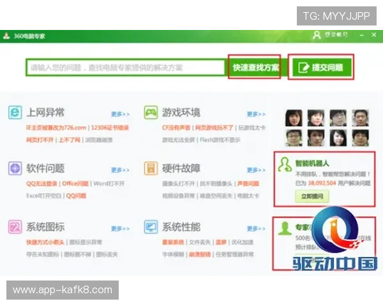Open the Word打不开 link
This screenshot has width=383, height=306.
tap(109, 184)
